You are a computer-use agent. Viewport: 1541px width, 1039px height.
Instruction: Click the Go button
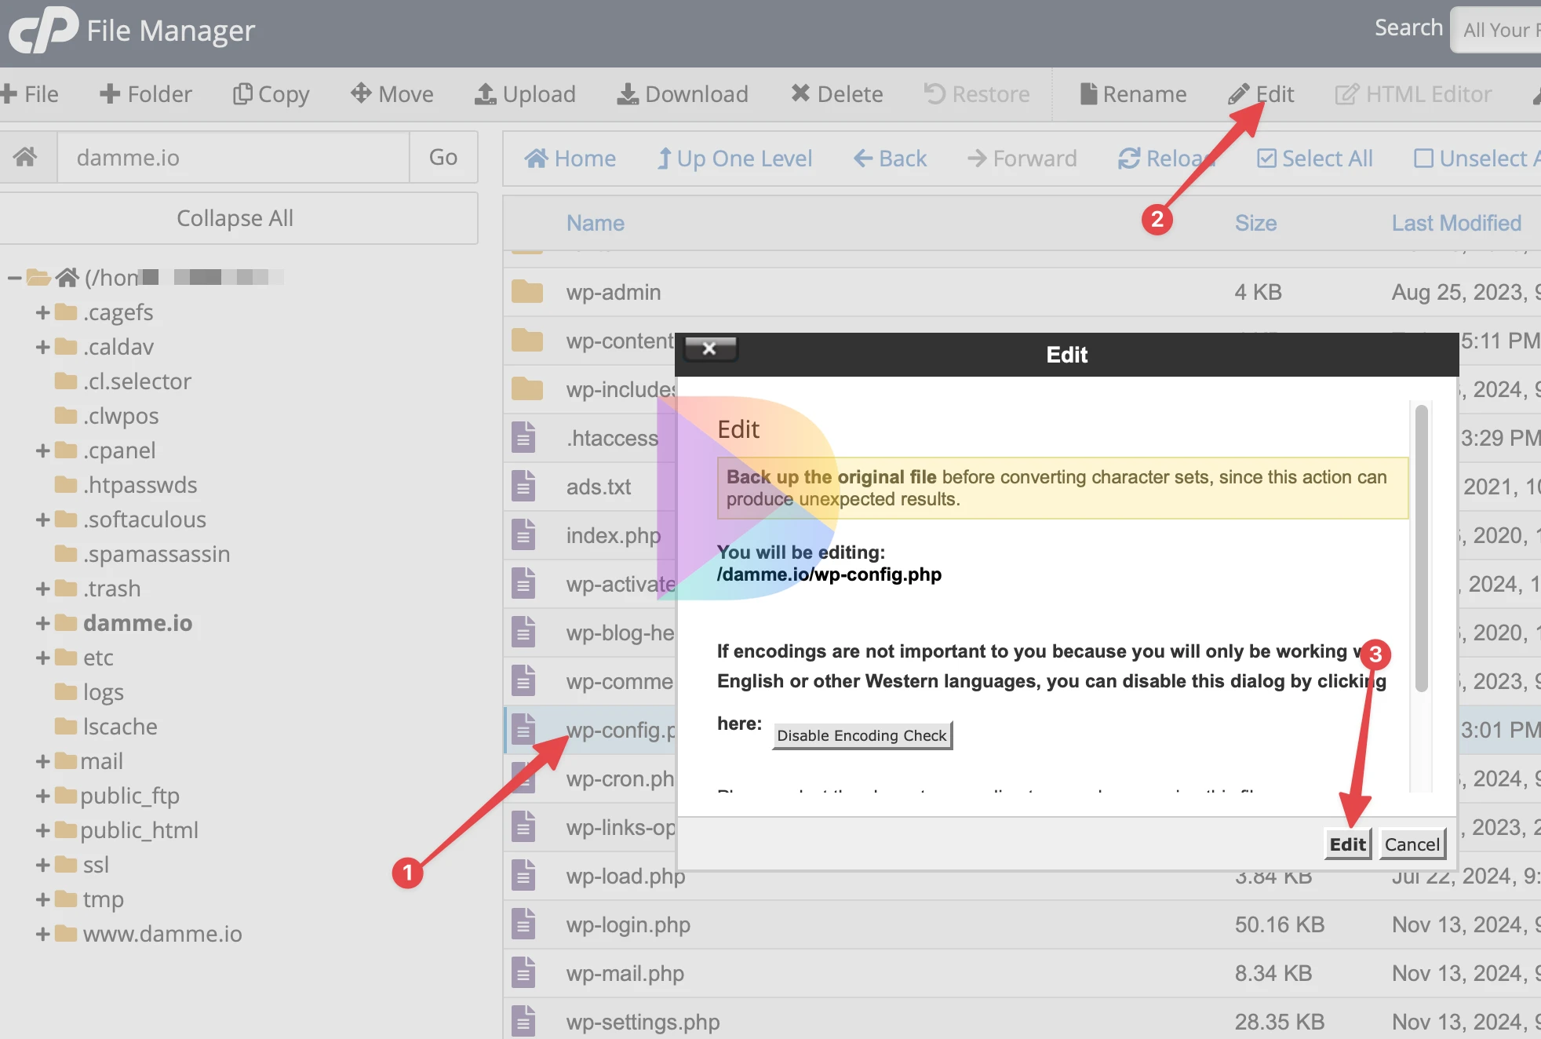[443, 157]
